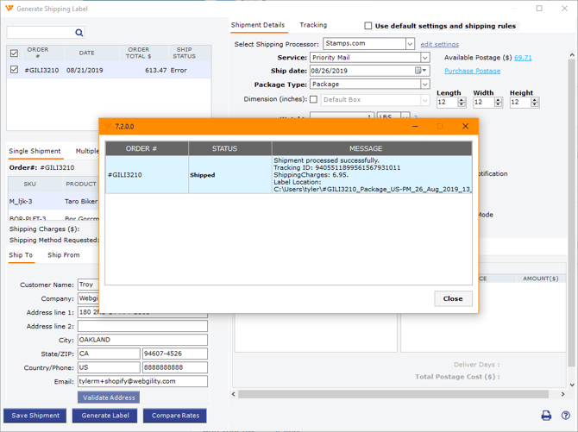578x432 pixels.
Task: Enable use default settings and shipping rules
Action: (x=368, y=26)
